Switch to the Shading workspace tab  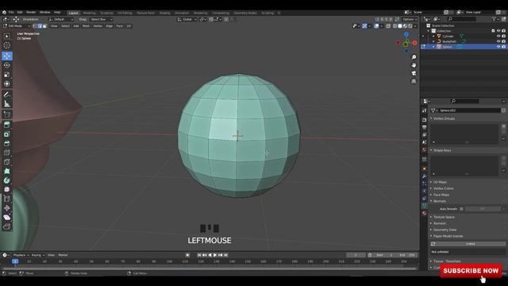(x=164, y=13)
